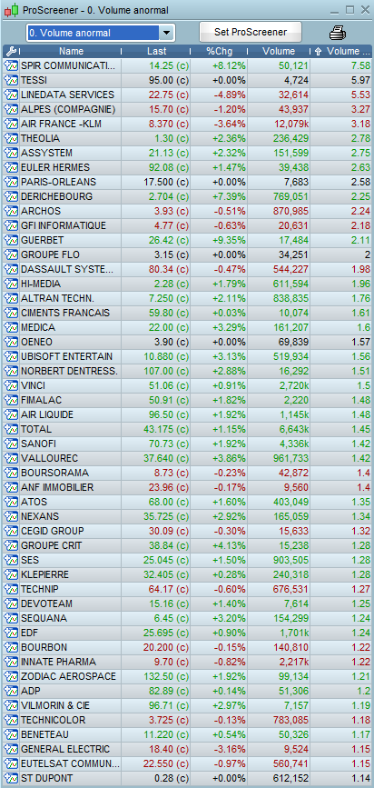Select the GENERAL ELECTRIC name

[x=65, y=750]
